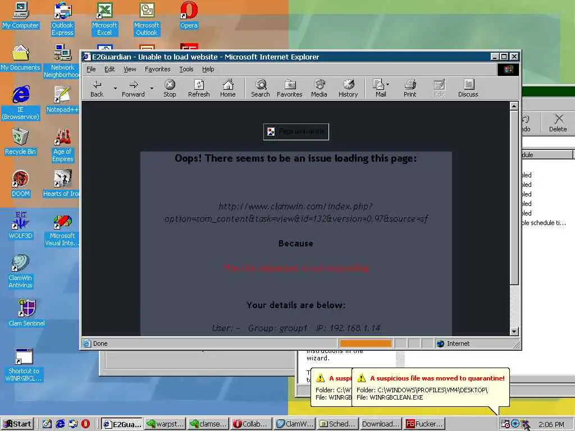Select the Microsoft Excel desktop shortcut
This screenshot has width=575, height=431.
[x=104, y=19]
